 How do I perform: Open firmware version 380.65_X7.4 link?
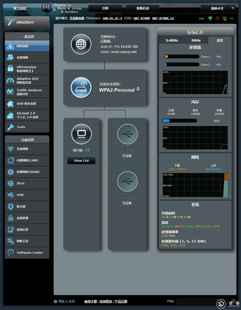pyautogui.click(x=112, y=19)
